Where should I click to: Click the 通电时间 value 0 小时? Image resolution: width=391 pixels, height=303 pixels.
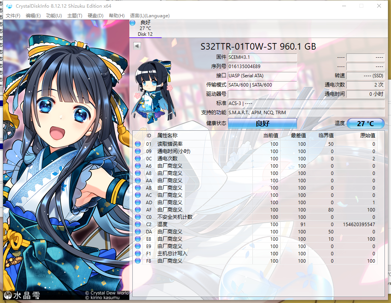(366, 94)
